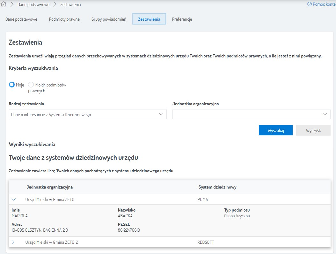
Task: Click the Jednostka organizacyjna column header
Action: tap(49, 187)
